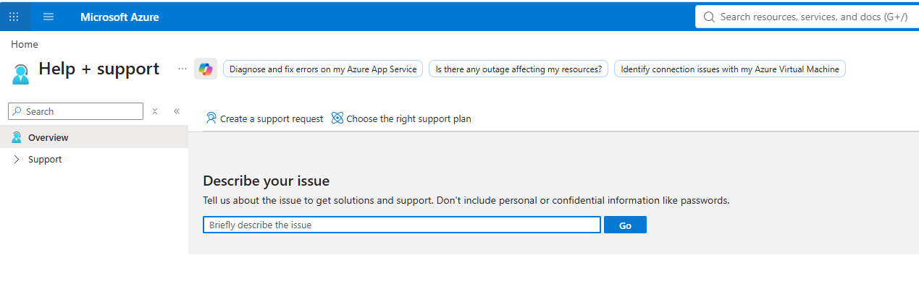Click the Copilot icon beside suggestions

point(206,69)
